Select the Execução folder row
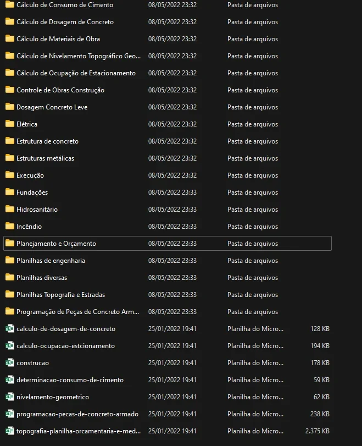Image resolution: width=362 pixels, height=446 pixels. coord(168,175)
